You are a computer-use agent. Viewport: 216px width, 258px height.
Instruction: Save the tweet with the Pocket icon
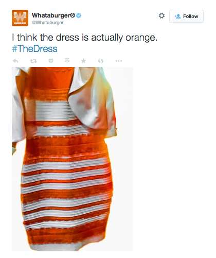coord(51,61)
